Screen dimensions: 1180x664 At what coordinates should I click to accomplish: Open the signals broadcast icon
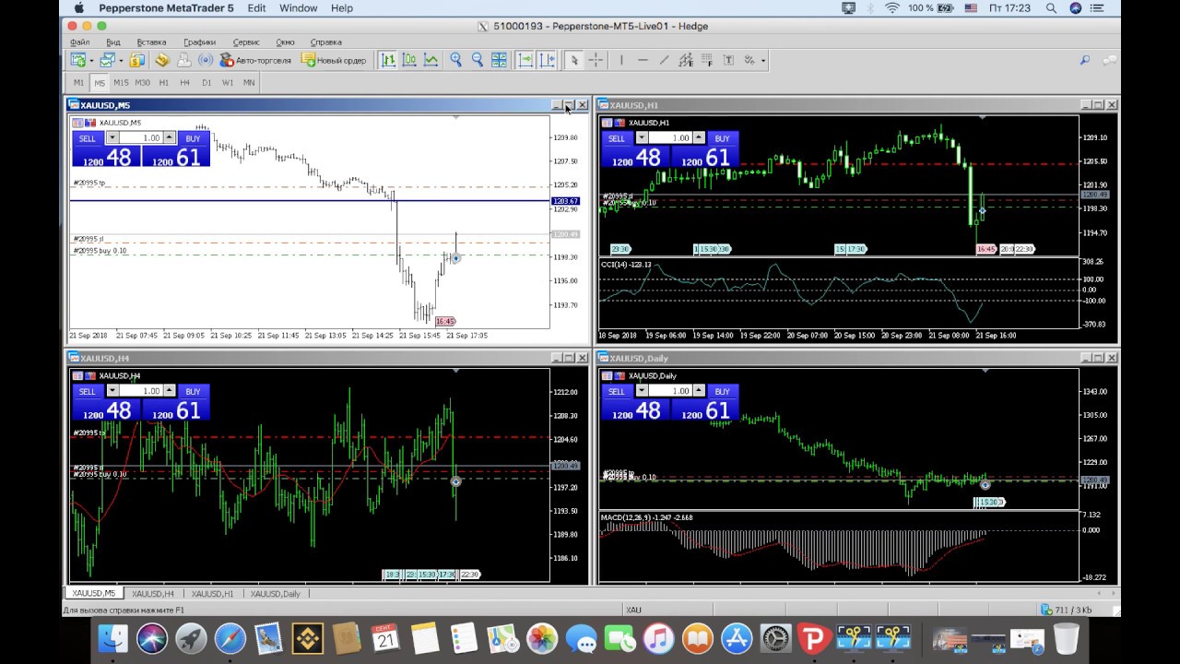206,60
